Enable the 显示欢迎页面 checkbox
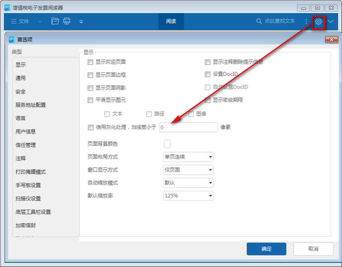The width and height of the screenshot is (342, 267). click(90, 62)
